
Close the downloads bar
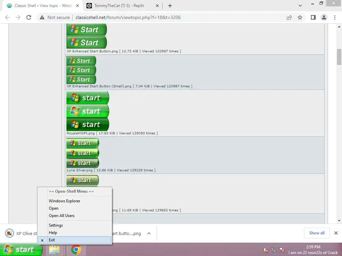[336, 233]
